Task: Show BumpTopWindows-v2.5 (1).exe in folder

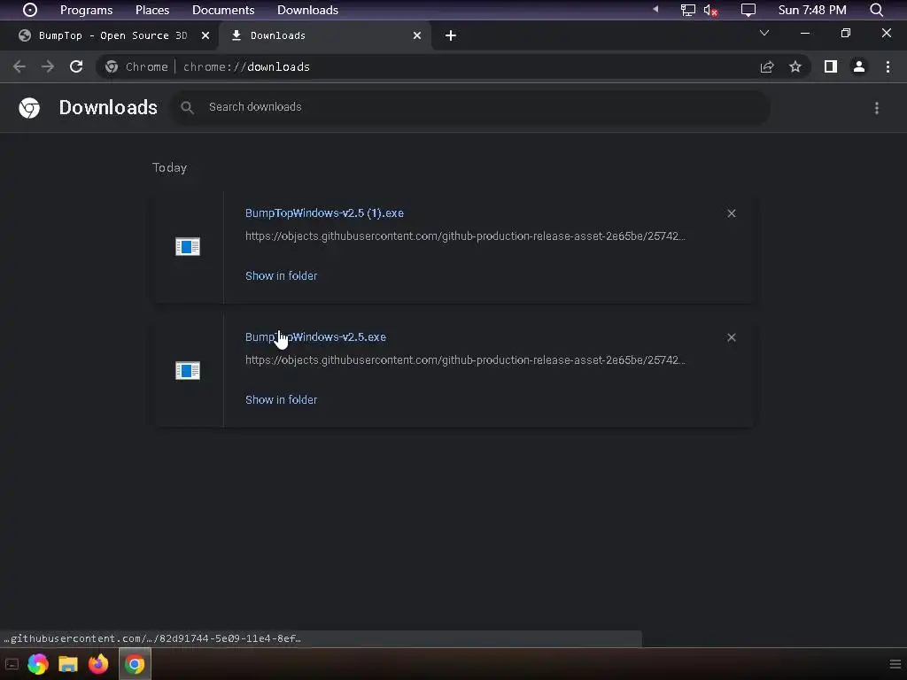Action: (281, 276)
